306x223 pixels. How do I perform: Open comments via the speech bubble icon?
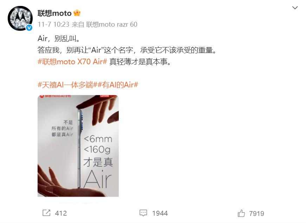coord(143,213)
